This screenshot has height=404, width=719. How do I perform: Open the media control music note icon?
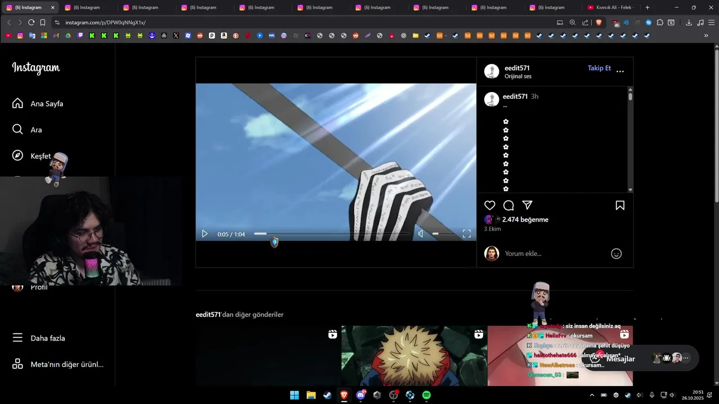700,22
